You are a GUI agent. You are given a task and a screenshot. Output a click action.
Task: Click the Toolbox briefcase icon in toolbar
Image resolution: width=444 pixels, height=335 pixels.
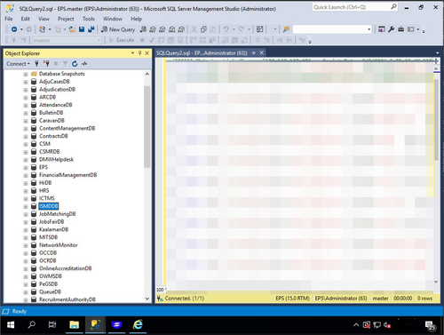click(400, 29)
